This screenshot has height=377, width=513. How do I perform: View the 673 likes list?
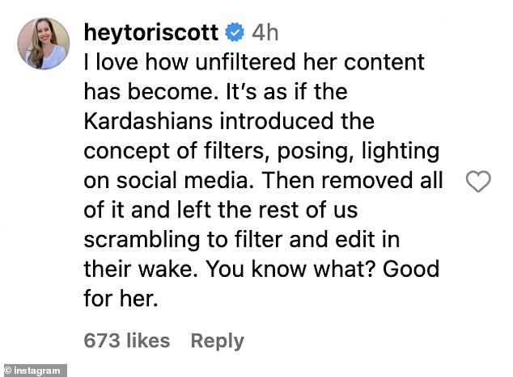point(127,341)
